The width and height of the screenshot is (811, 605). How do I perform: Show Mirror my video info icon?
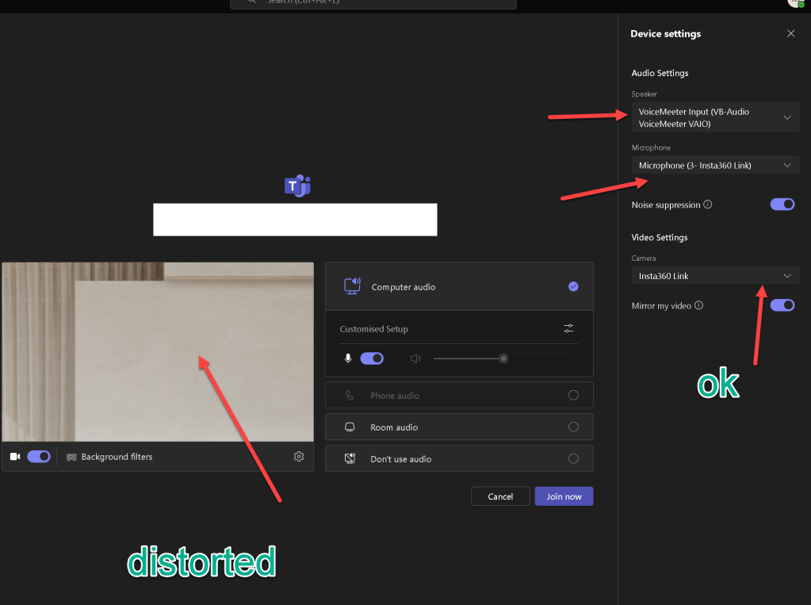[698, 305]
